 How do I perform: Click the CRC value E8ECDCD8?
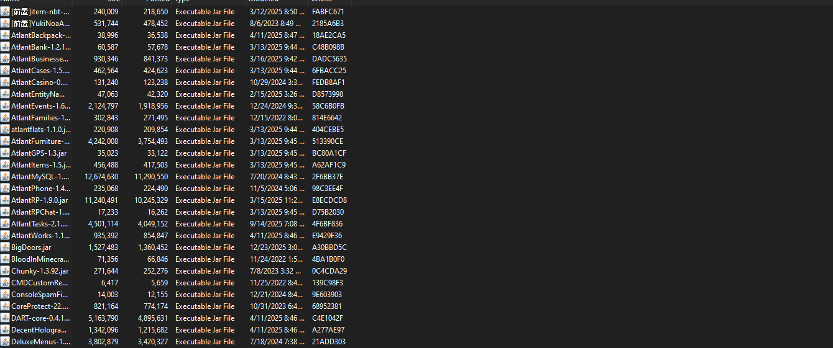(329, 200)
